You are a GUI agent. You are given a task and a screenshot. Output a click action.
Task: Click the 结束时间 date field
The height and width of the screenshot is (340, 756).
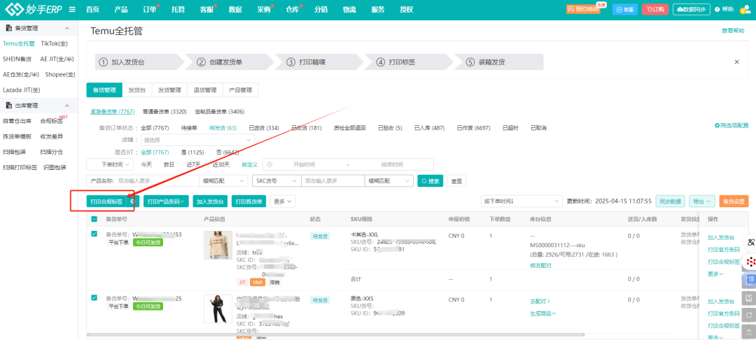pyautogui.click(x=392, y=164)
